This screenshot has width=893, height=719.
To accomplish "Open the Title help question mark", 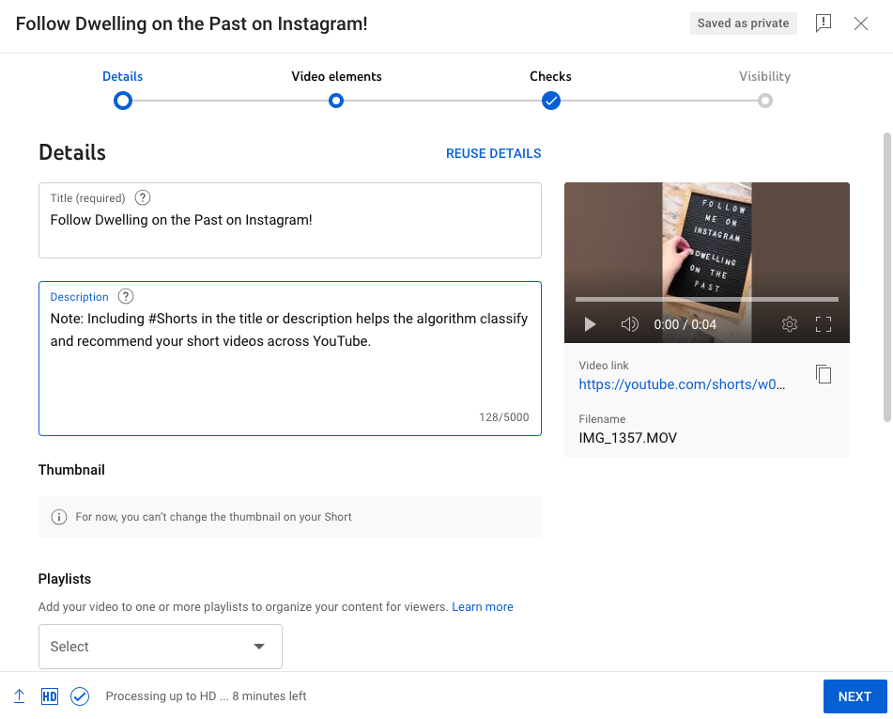I will [143, 198].
